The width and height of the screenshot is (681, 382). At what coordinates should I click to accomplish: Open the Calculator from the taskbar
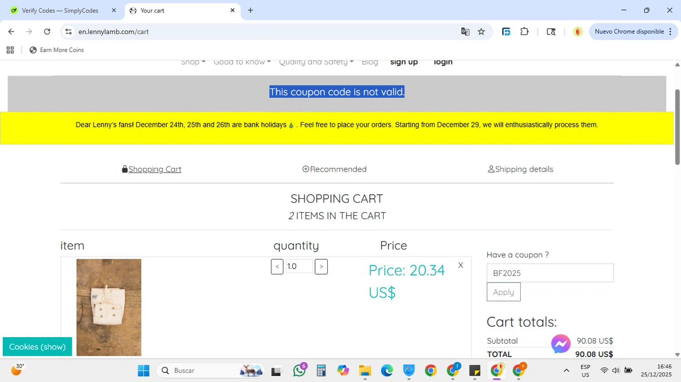(321, 371)
